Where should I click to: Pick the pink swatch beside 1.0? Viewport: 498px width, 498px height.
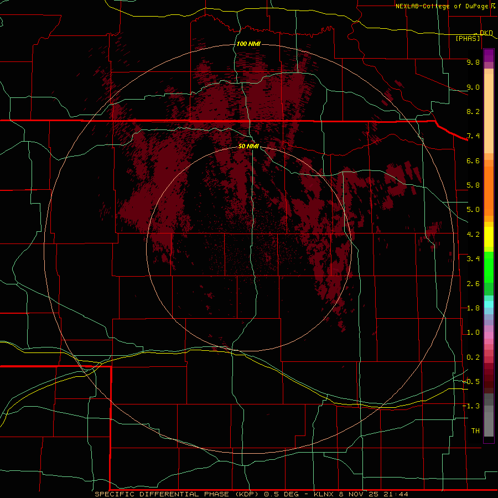(489, 335)
